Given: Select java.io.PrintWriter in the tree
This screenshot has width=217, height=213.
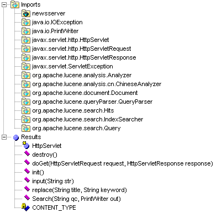Looking at the screenshot, I should [x=55, y=31].
